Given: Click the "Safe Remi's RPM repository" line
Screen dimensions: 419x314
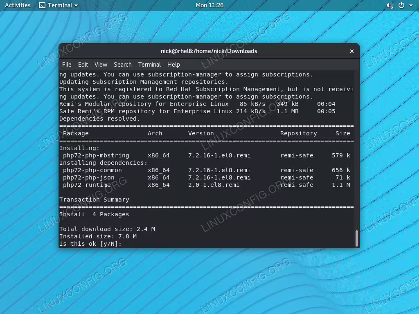Looking at the screenshot, I should click(197, 111).
